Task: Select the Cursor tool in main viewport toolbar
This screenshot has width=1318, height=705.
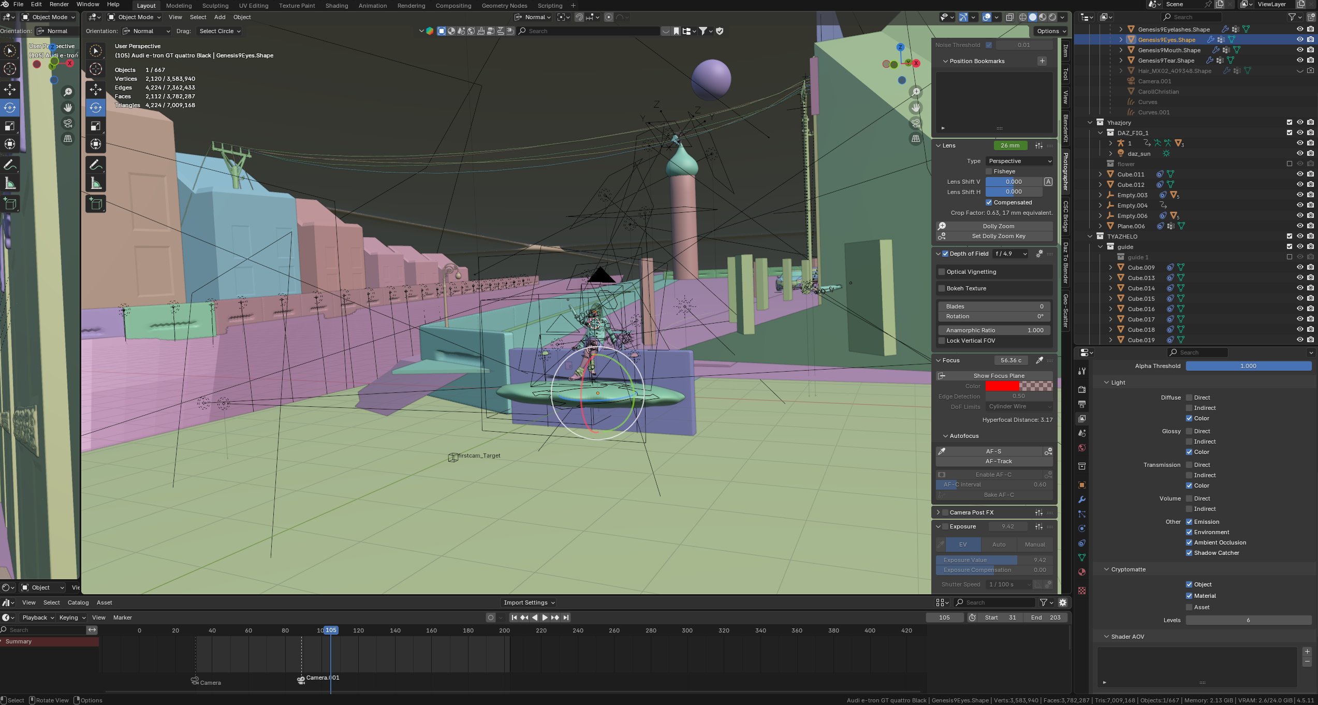Action: [96, 69]
